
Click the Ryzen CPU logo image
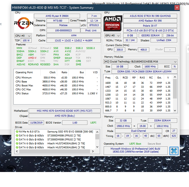point(24,23)
